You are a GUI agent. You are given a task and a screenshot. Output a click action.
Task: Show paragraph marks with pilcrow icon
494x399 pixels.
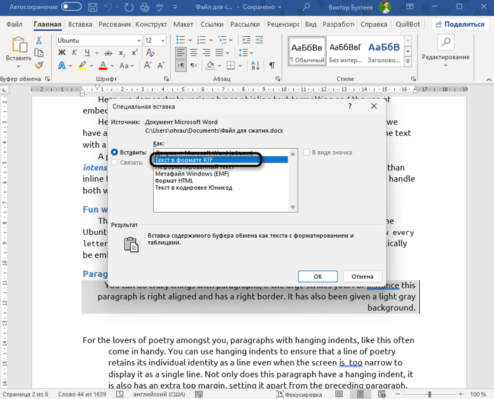(271, 65)
